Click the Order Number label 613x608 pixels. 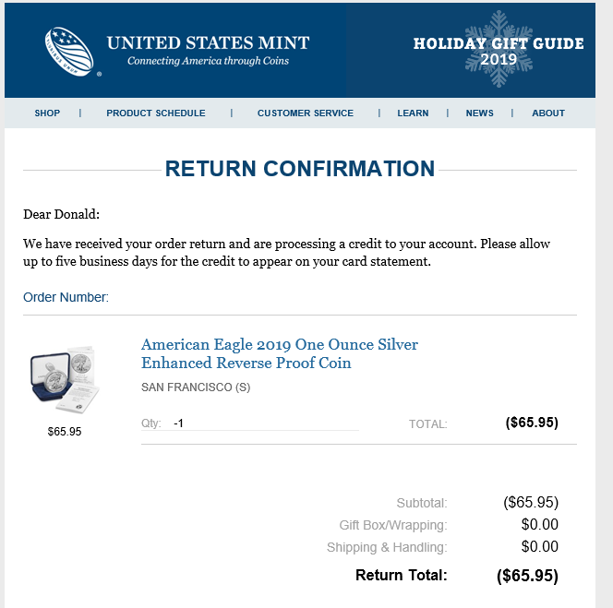(x=66, y=297)
